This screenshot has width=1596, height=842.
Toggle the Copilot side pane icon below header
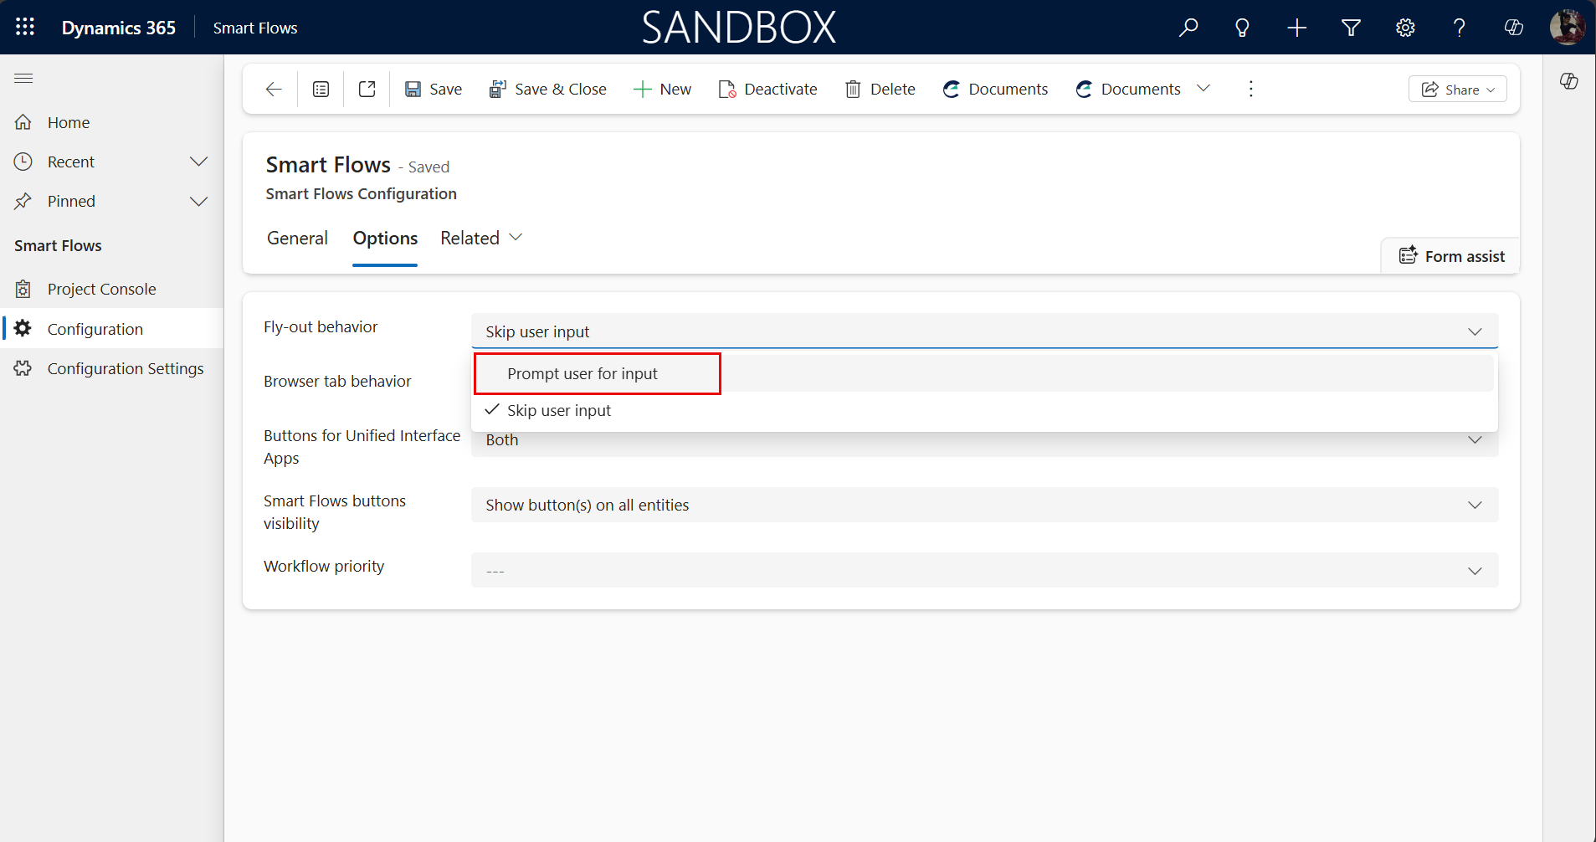1569,81
